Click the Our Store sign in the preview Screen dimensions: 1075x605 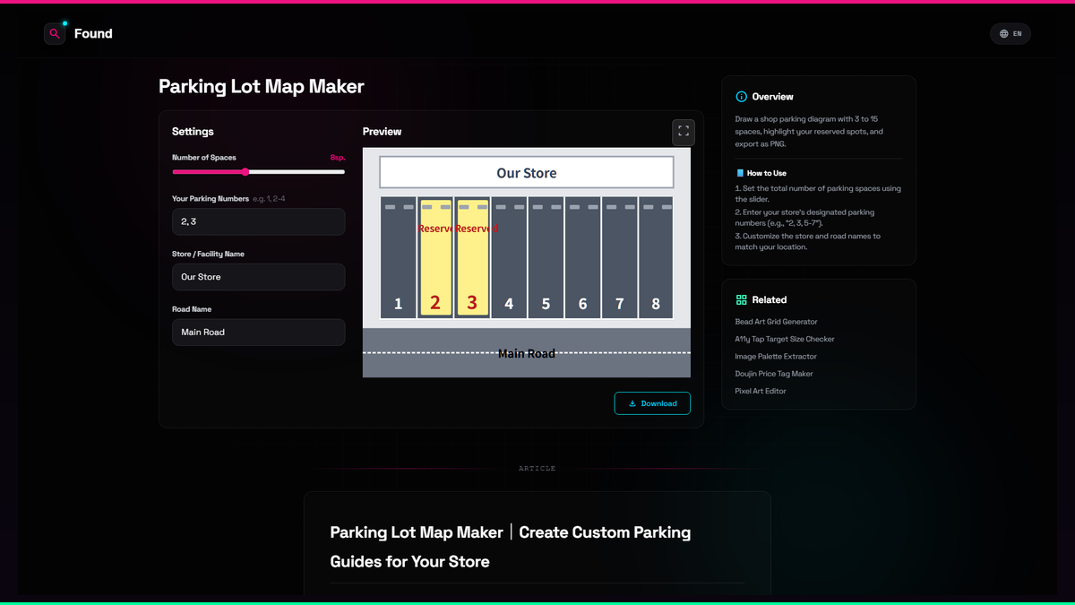527,173
